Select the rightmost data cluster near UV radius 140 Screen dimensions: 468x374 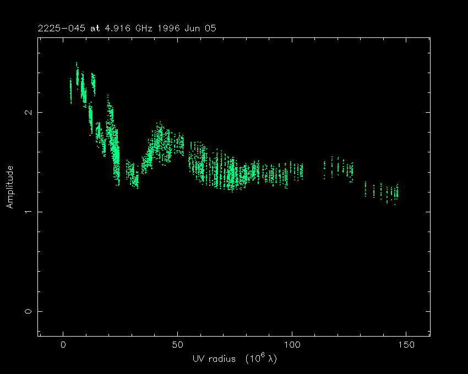point(385,192)
